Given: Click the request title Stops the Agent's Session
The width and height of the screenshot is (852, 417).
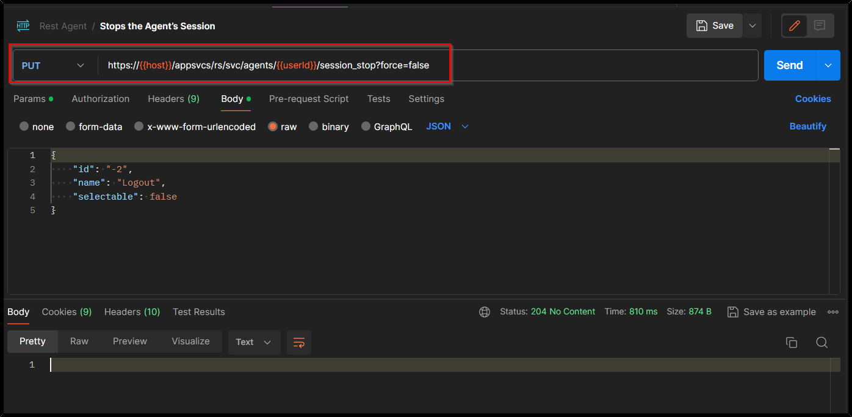Looking at the screenshot, I should coord(157,26).
